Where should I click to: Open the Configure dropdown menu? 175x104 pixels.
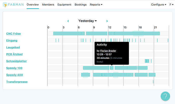[x=159, y=5]
